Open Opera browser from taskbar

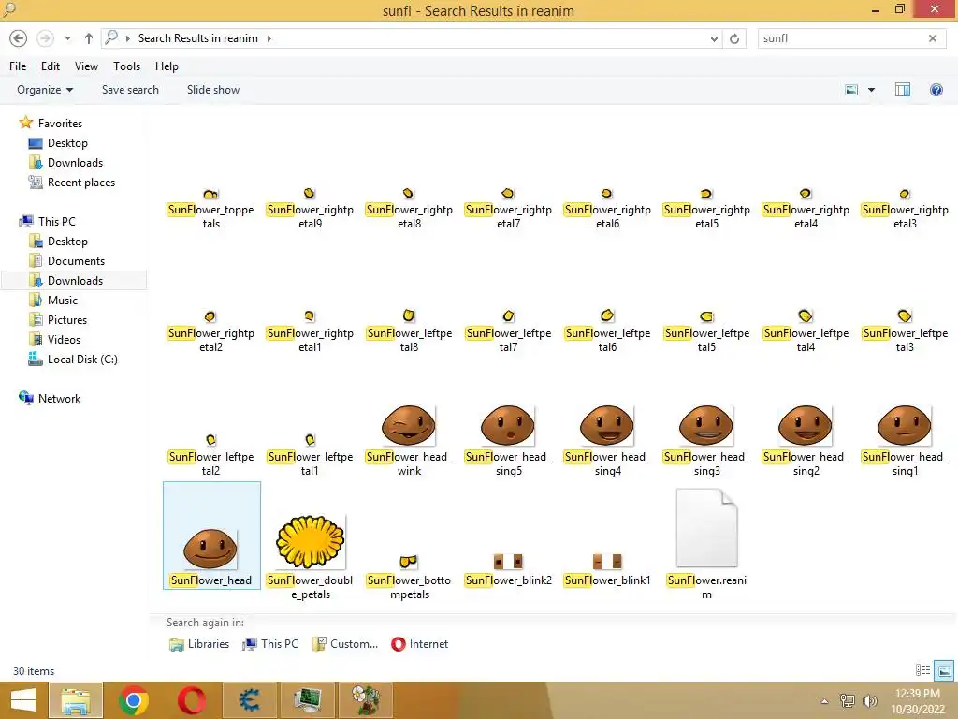pos(191,700)
